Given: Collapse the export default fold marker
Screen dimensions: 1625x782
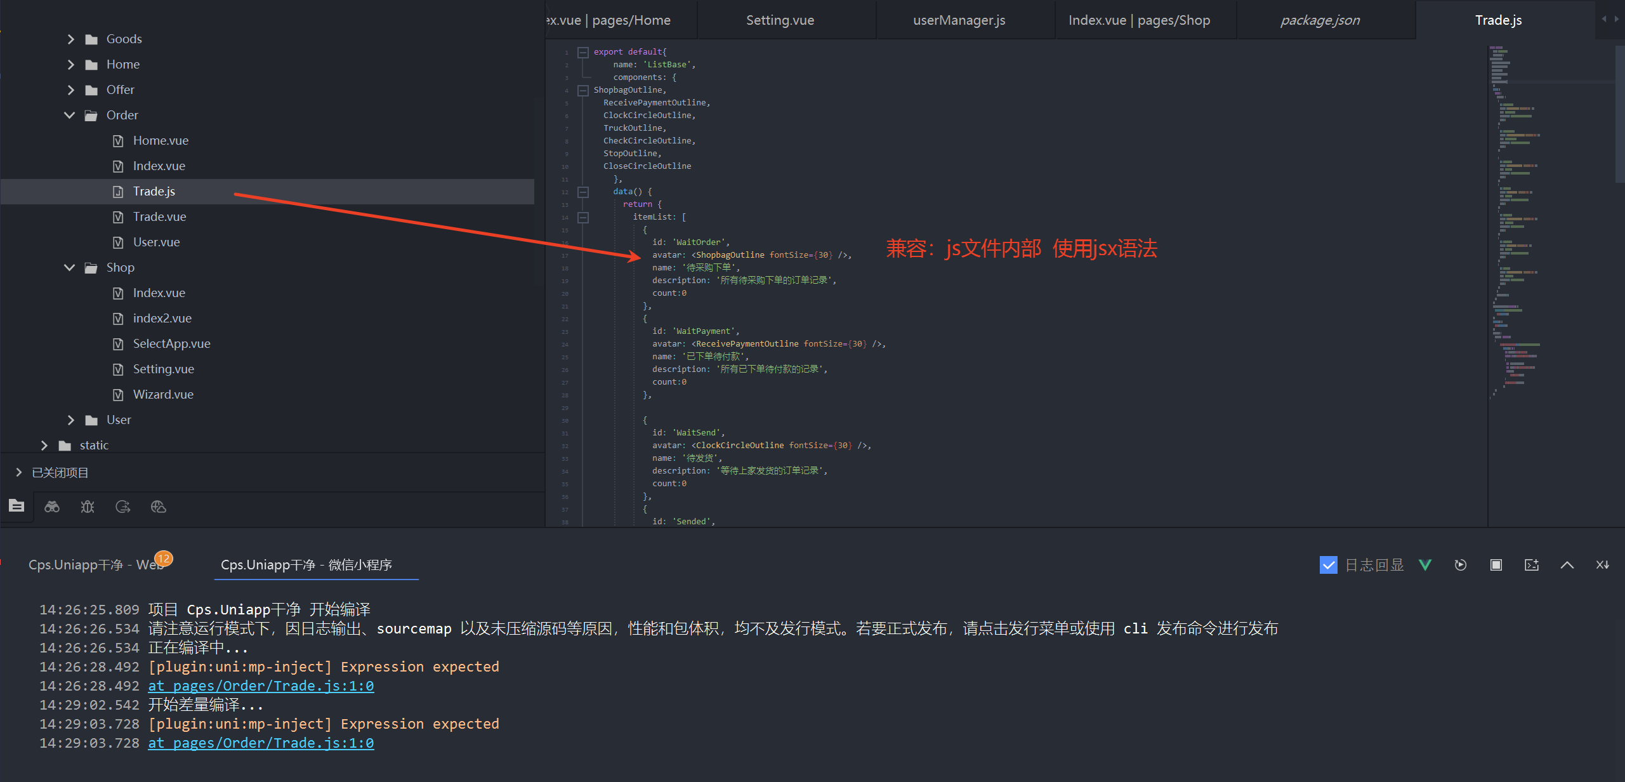Looking at the screenshot, I should coord(583,52).
